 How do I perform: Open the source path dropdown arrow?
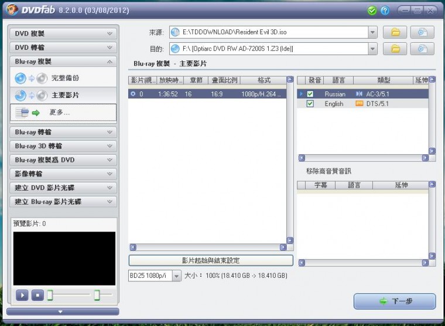372,32
